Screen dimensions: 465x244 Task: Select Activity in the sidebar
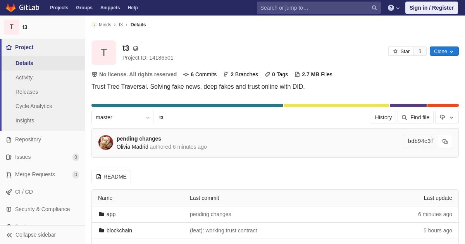point(43,77)
